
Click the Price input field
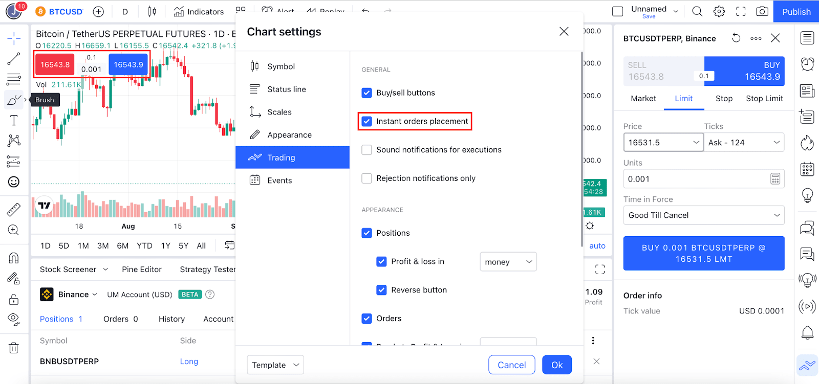tap(657, 143)
